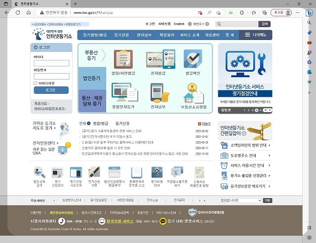Open the 전자발급 device icon

(160, 59)
